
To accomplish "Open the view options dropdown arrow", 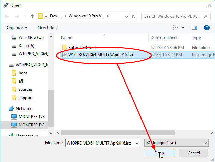I will coord(183,28).
